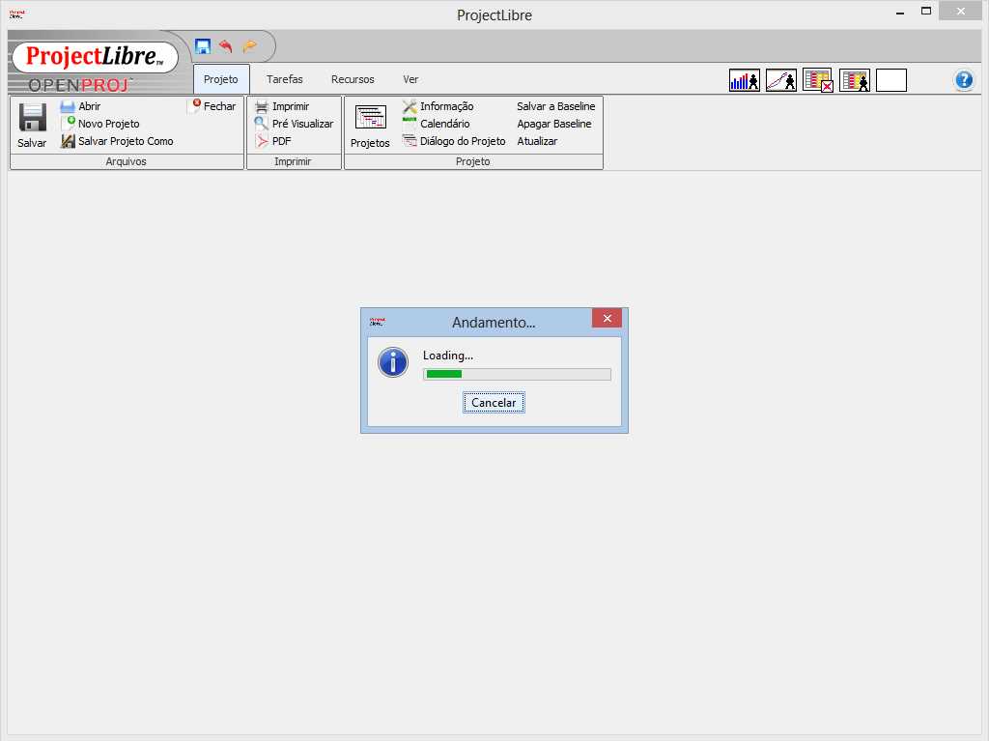989x741 pixels.
Task: Click the large Salvar floppy disk icon
Action: coord(32,118)
